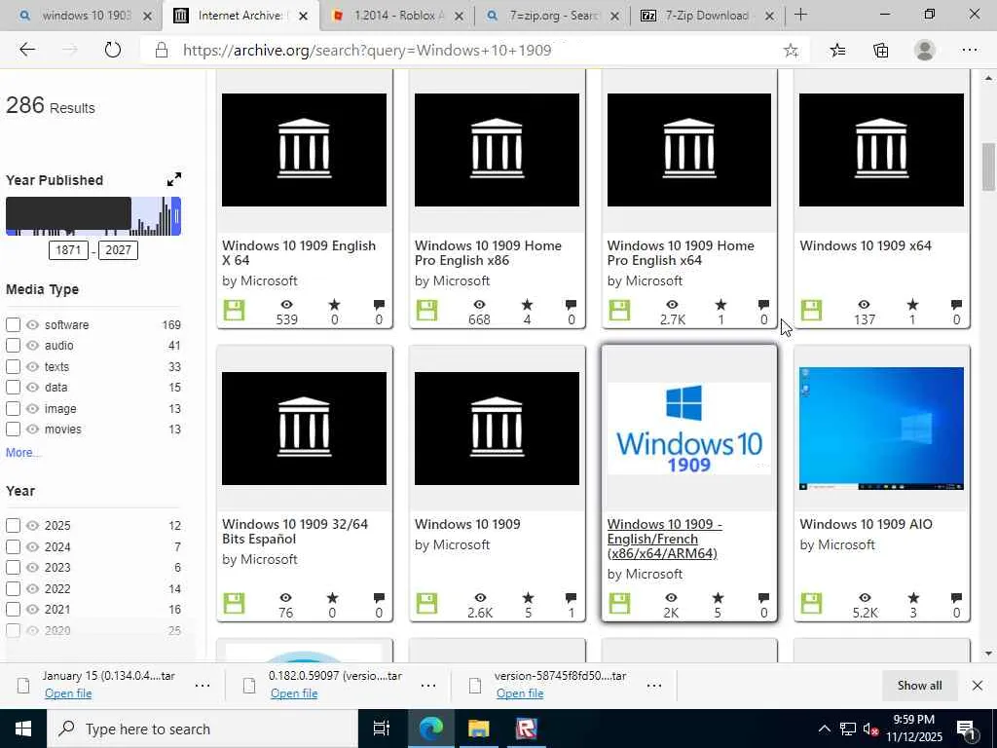
Task: Show all downloads
Action: [x=919, y=685]
